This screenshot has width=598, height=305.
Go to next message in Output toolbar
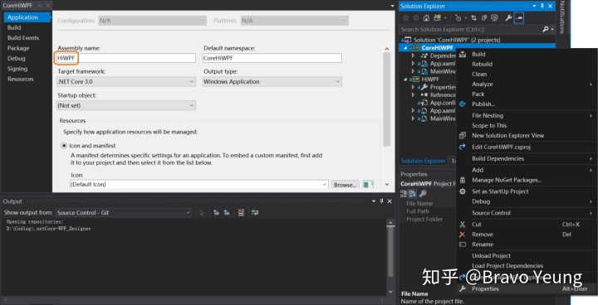(227, 212)
